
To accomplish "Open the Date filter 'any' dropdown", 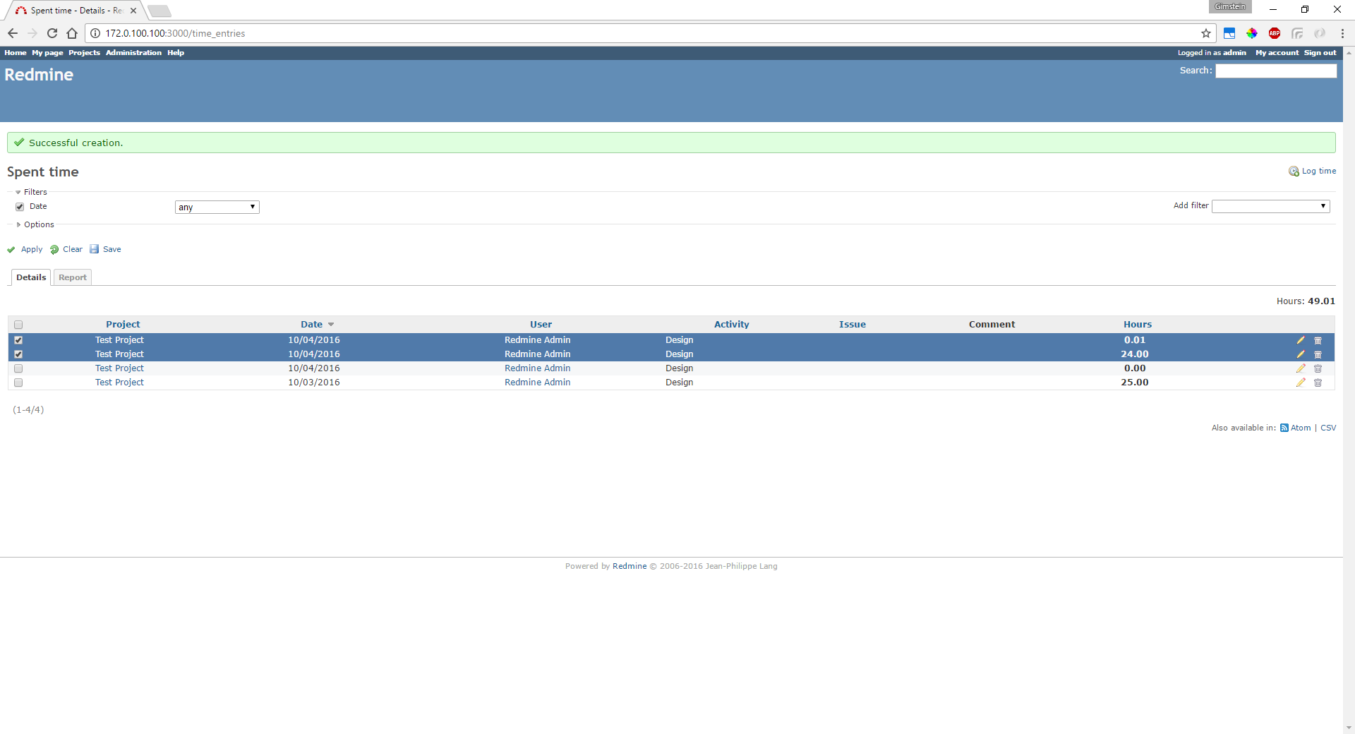I will [x=217, y=207].
